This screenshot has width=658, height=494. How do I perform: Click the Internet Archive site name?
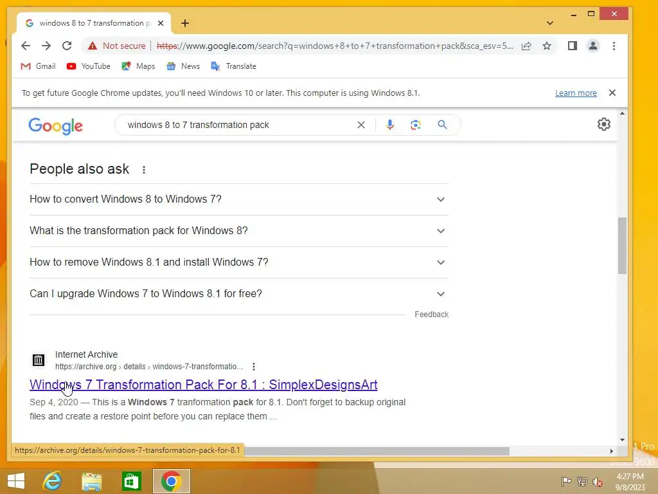87,354
